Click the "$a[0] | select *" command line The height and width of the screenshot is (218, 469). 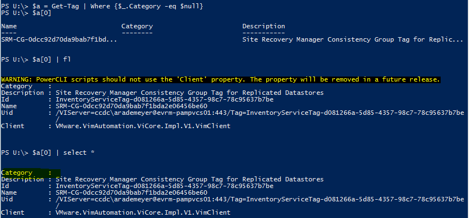(63, 153)
